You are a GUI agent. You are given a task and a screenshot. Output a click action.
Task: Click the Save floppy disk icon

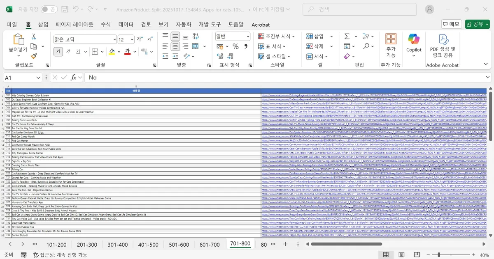[x=65, y=9]
